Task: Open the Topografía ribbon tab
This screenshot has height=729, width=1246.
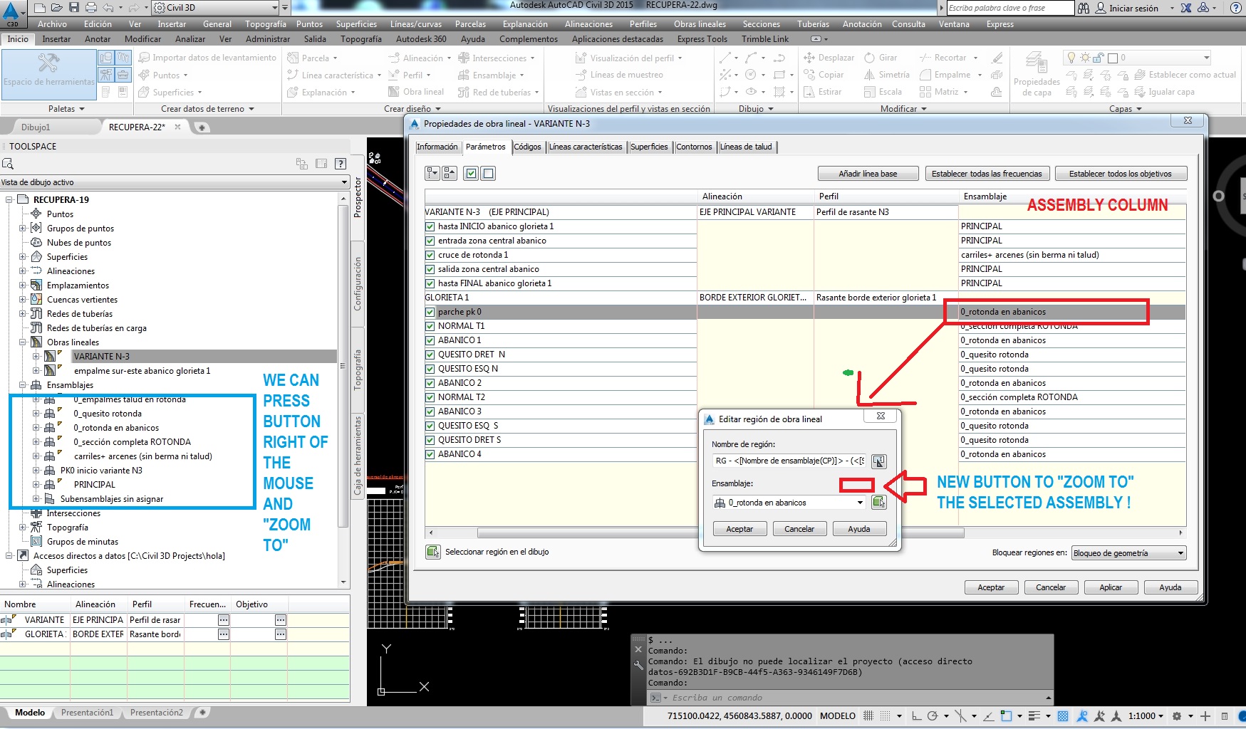Action: (361, 39)
